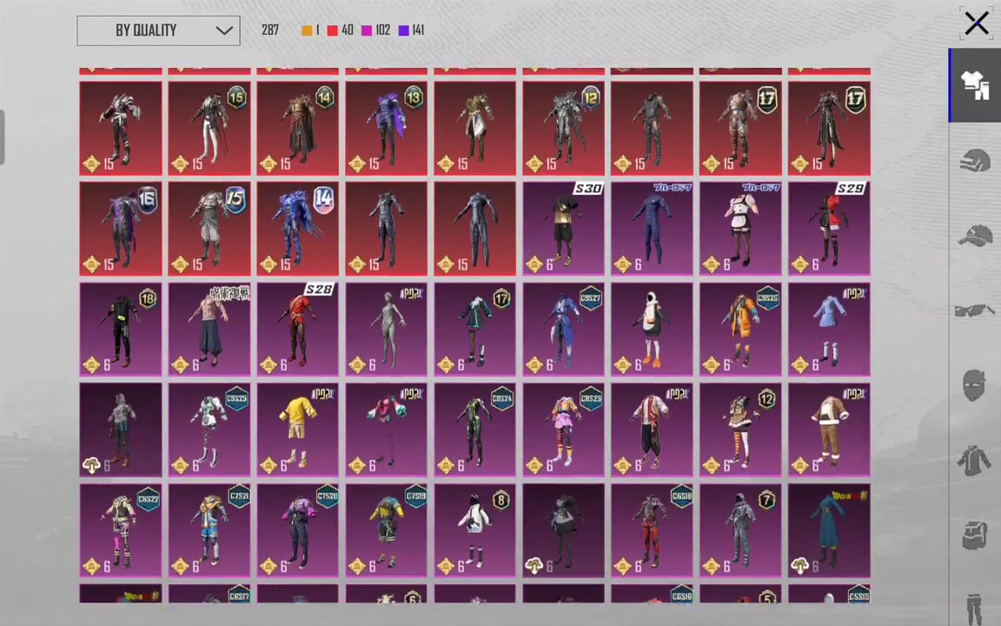Select the C9S26 orange jacket outfit
The image size is (1001, 626).
tap(740, 329)
